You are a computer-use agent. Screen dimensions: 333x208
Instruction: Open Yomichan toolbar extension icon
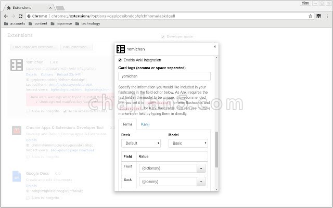(x=318, y=16)
